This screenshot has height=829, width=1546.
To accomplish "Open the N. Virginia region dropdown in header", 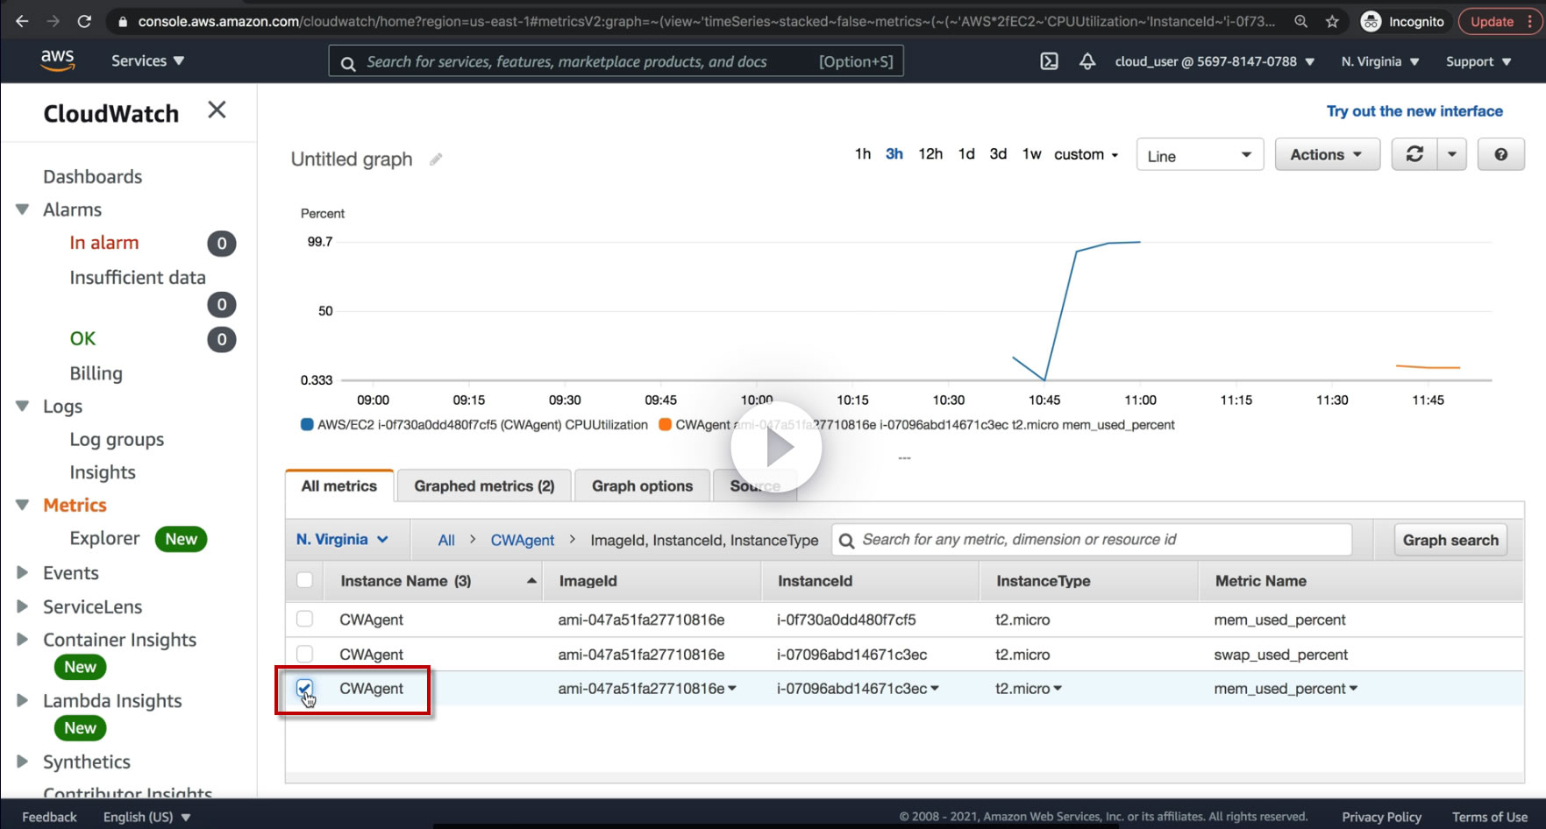I will click(1379, 61).
